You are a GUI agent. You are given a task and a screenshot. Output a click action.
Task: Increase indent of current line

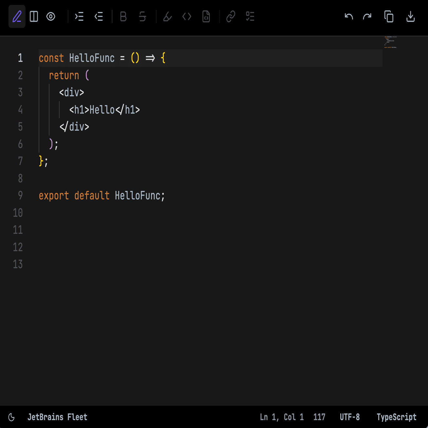(x=79, y=16)
